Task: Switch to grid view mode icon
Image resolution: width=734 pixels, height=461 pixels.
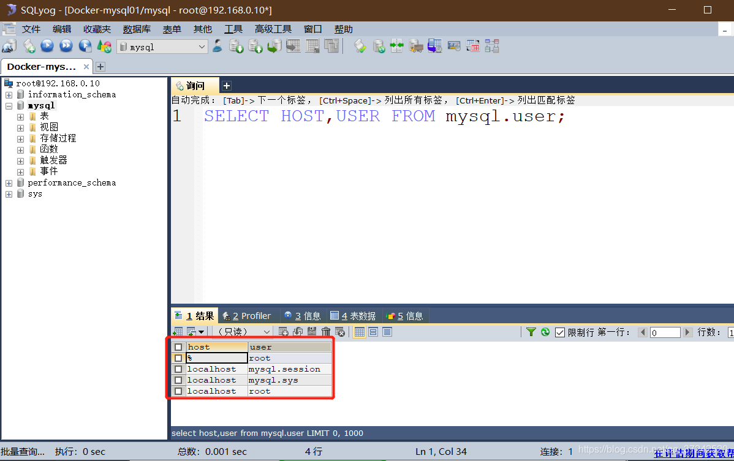Action: [x=360, y=332]
